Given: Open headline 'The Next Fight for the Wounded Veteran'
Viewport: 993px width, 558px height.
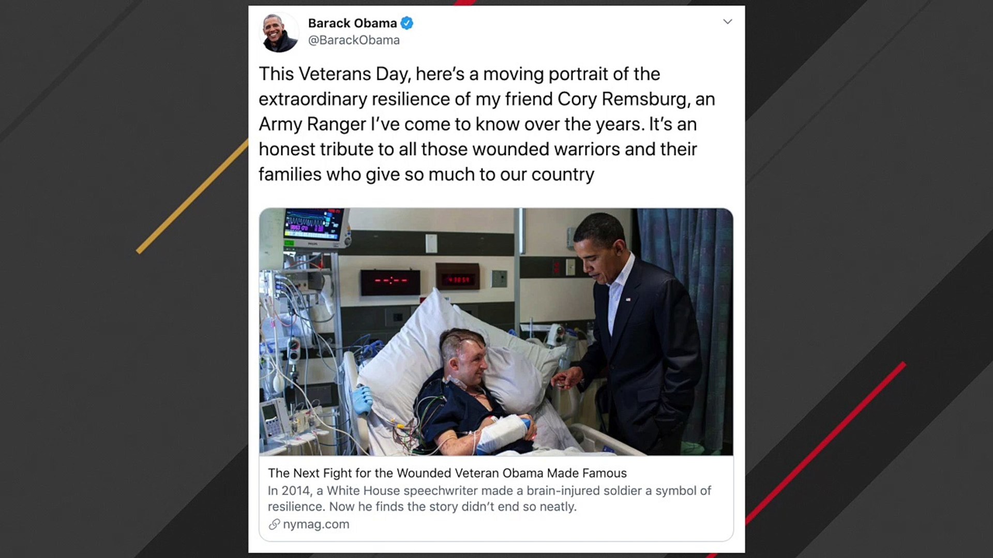Looking at the screenshot, I should click(x=447, y=473).
